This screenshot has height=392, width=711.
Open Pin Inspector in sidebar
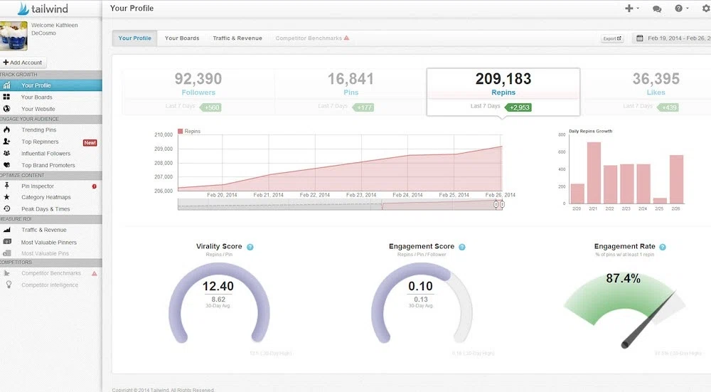[37, 186]
